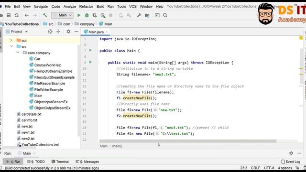Open Project panel gear options

(68, 31)
